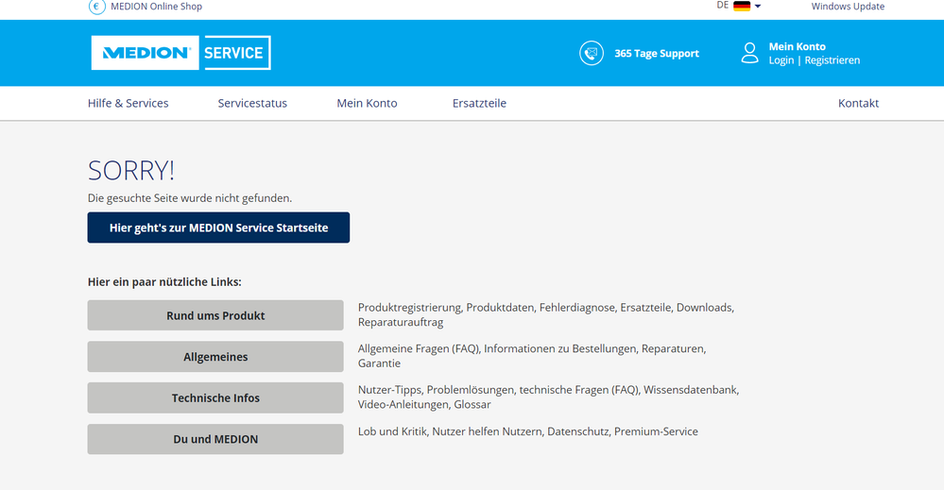Click the Du und MEDION button
Viewport: 944px width, 490px height.
click(x=215, y=439)
